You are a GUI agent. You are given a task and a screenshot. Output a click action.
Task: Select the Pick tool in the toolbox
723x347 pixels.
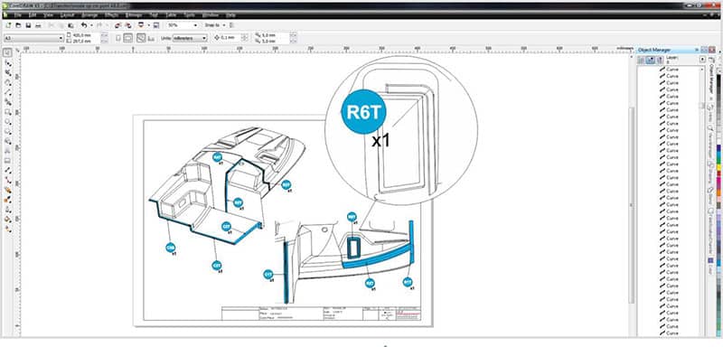(x=8, y=52)
